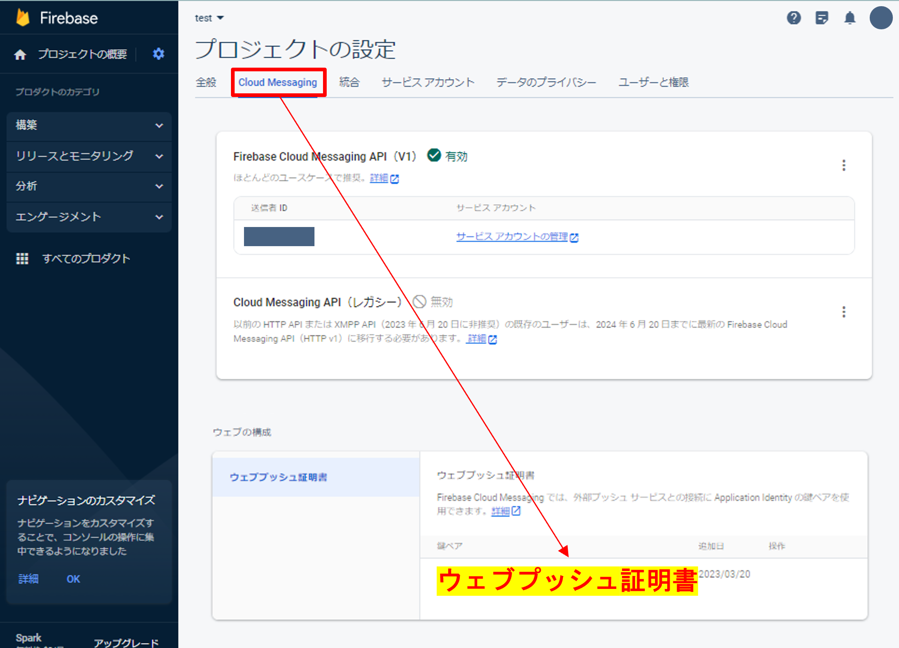Expand the リリースとモニタリング category

click(x=89, y=156)
